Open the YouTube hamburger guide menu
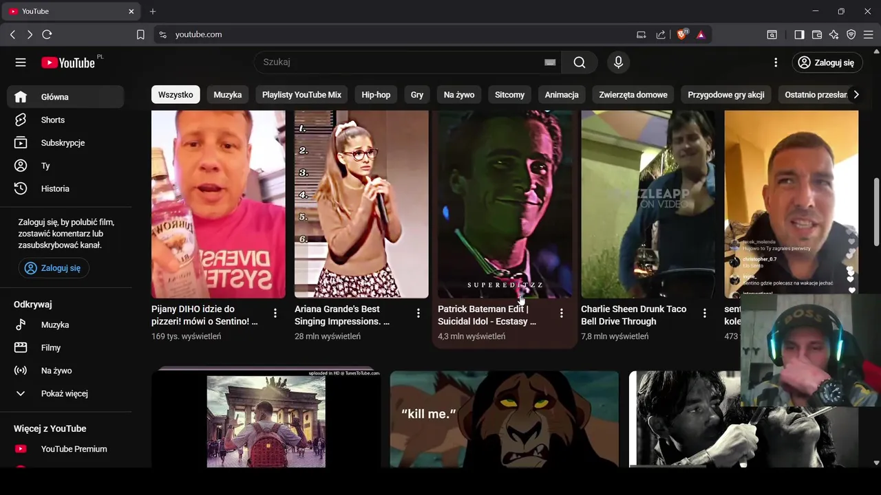Image resolution: width=881 pixels, height=495 pixels. [21, 63]
